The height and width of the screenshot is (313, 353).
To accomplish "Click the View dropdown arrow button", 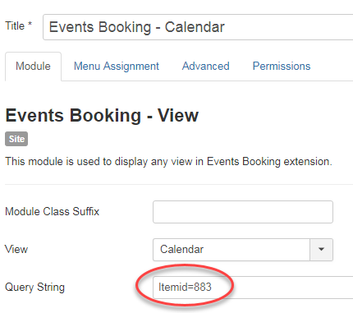I will point(321,250).
